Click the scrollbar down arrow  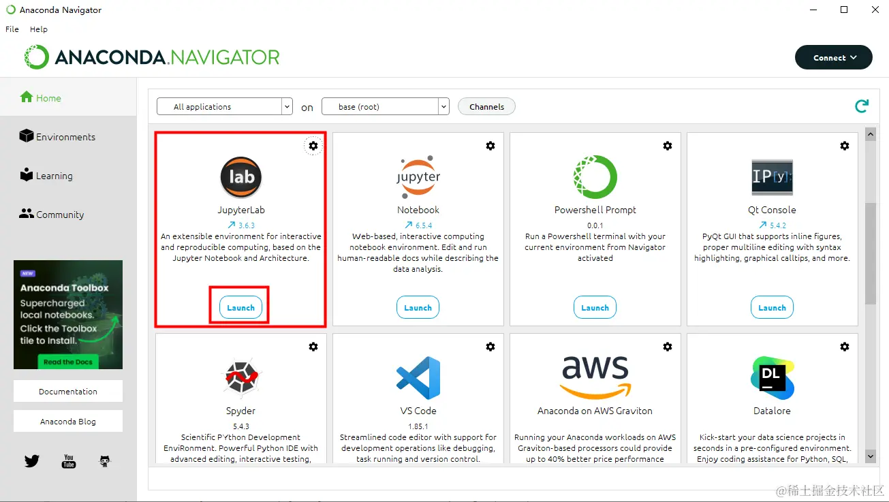click(x=870, y=456)
